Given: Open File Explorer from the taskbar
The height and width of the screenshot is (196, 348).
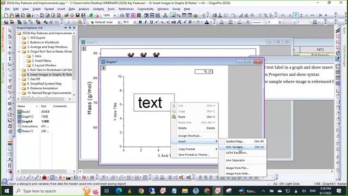Looking at the screenshot, I should pos(185,191).
